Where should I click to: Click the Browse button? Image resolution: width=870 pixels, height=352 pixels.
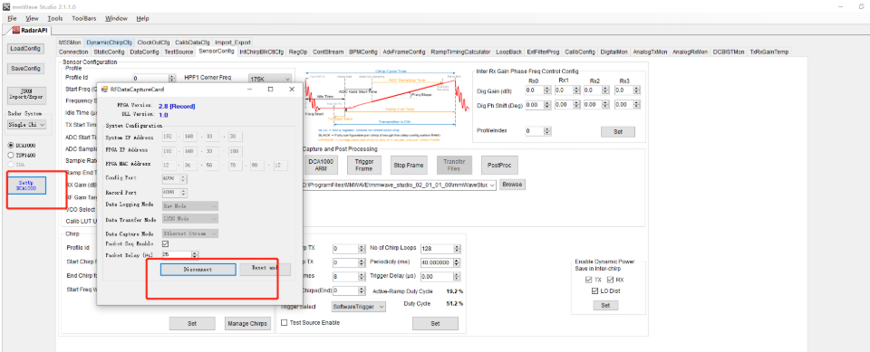pyautogui.click(x=511, y=184)
